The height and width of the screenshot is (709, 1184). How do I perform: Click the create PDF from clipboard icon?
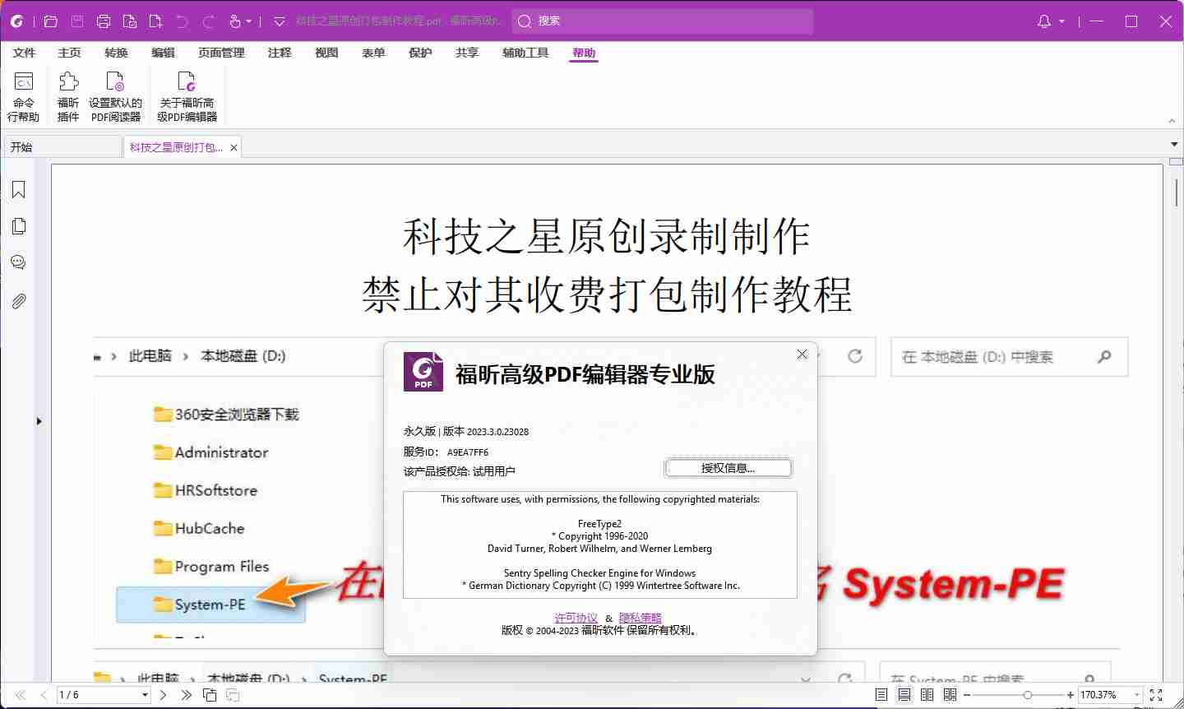click(x=130, y=21)
